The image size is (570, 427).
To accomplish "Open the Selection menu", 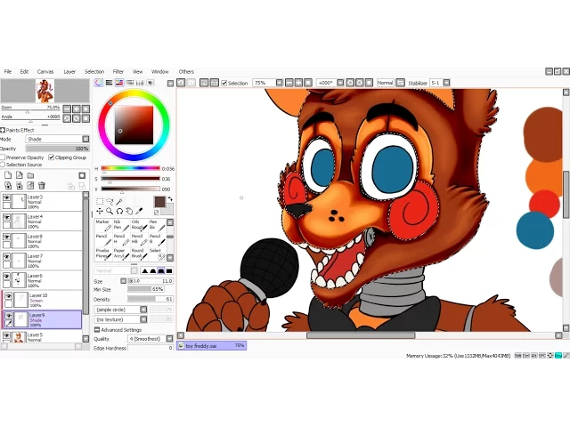I will click(94, 71).
